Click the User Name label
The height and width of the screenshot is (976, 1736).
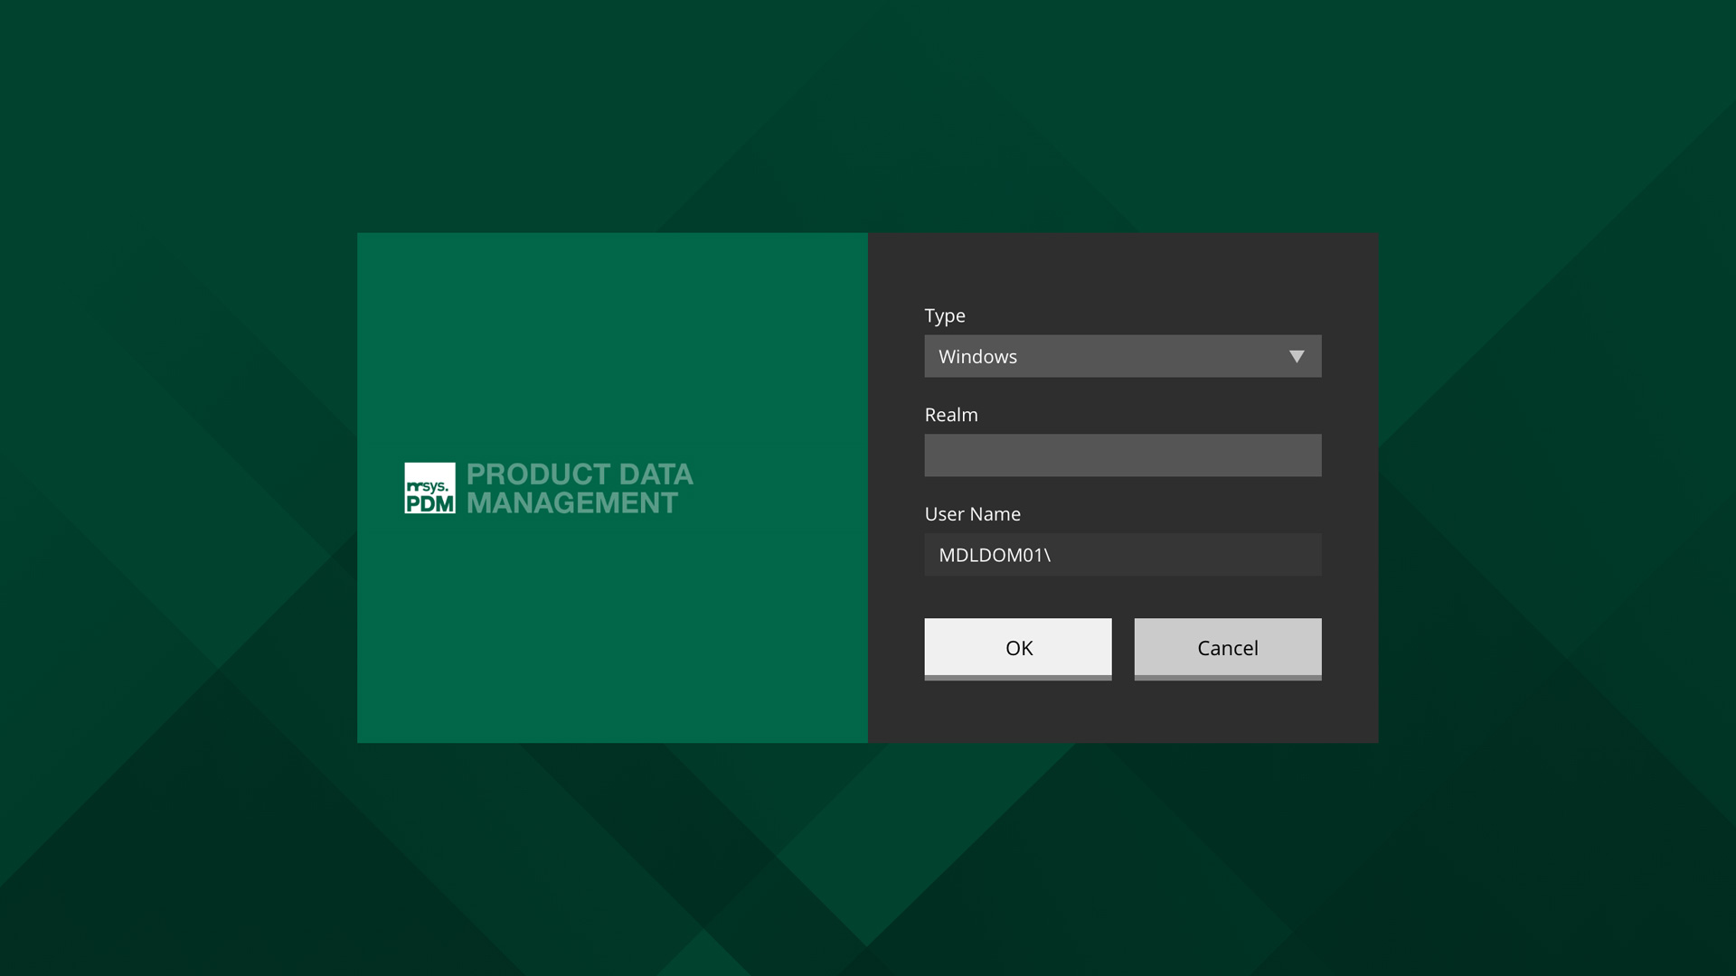(x=972, y=514)
